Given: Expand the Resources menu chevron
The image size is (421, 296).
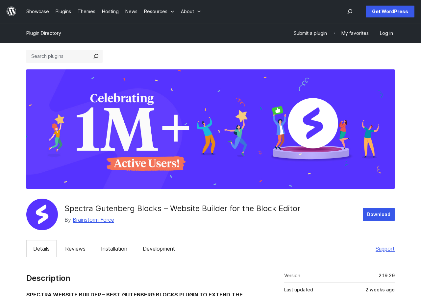Looking at the screenshot, I should pyautogui.click(x=172, y=12).
